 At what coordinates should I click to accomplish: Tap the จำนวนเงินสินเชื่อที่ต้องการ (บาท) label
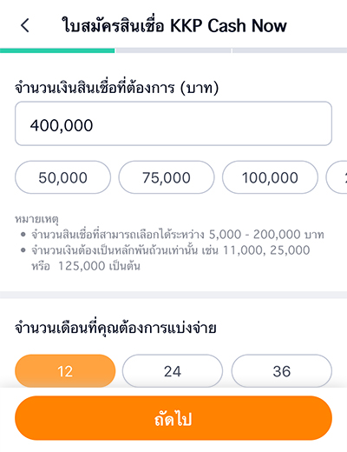117,88
